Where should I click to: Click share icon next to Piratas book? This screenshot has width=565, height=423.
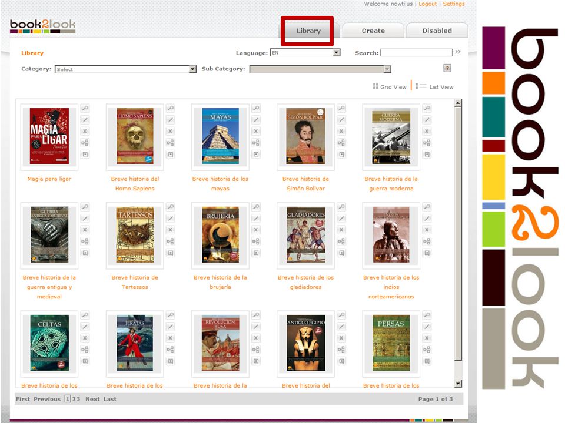pos(171,349)
